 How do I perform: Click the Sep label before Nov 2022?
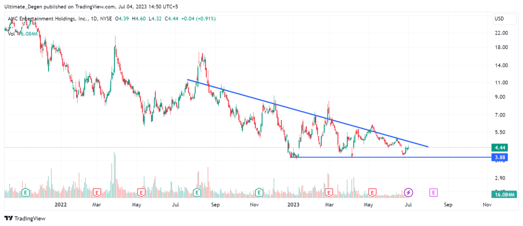point(215,205)
